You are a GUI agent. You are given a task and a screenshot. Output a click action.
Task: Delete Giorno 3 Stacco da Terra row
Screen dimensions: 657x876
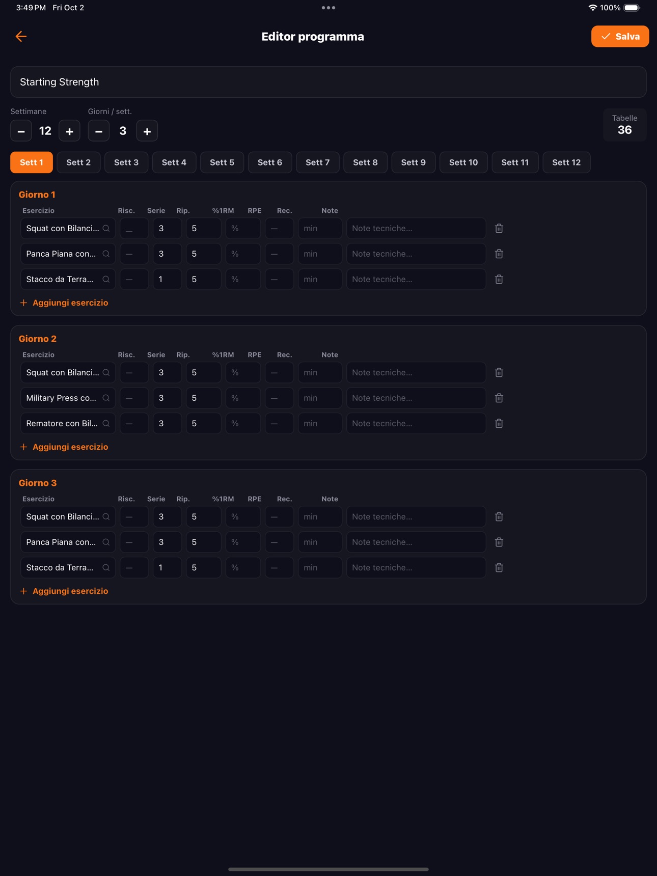point(499,567)
